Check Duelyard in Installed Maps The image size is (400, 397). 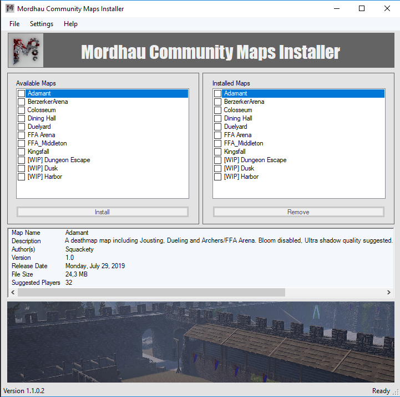pos(218,127)
